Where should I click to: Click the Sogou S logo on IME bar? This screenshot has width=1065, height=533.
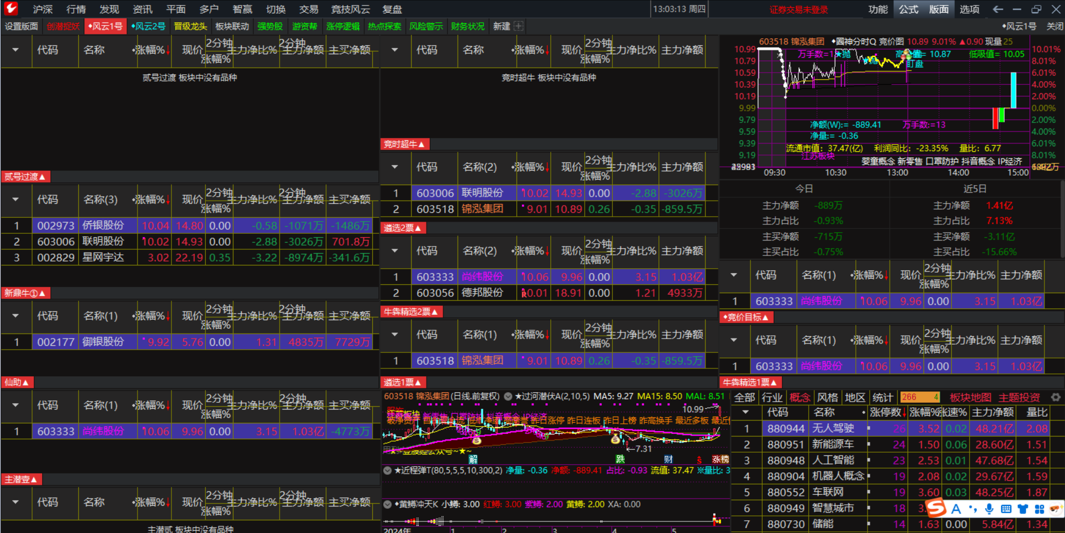(936, 508)
